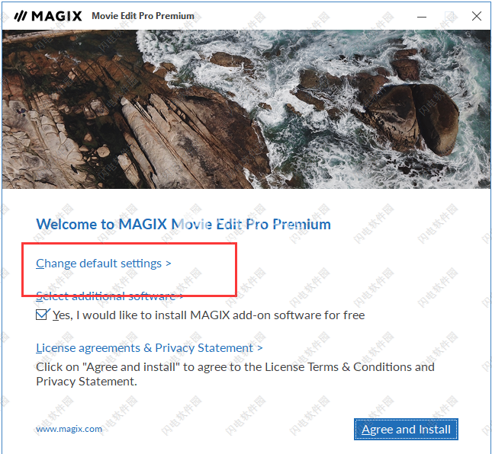Click the arrow after Privacy Statement
The image size is (492, 454).
[x=260, y=348]
